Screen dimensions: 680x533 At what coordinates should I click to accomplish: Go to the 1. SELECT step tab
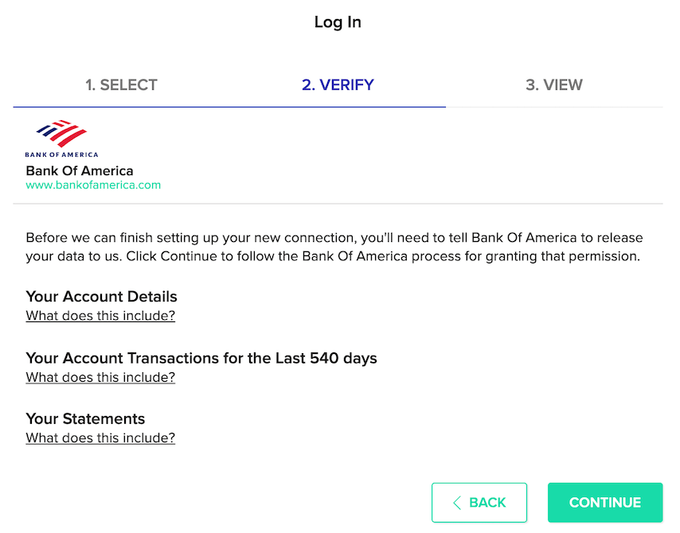(x=122, y=85)
